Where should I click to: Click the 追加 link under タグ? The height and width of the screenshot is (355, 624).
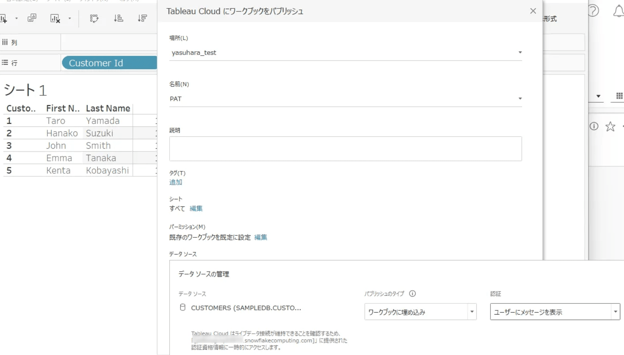(x=176, y=182)
